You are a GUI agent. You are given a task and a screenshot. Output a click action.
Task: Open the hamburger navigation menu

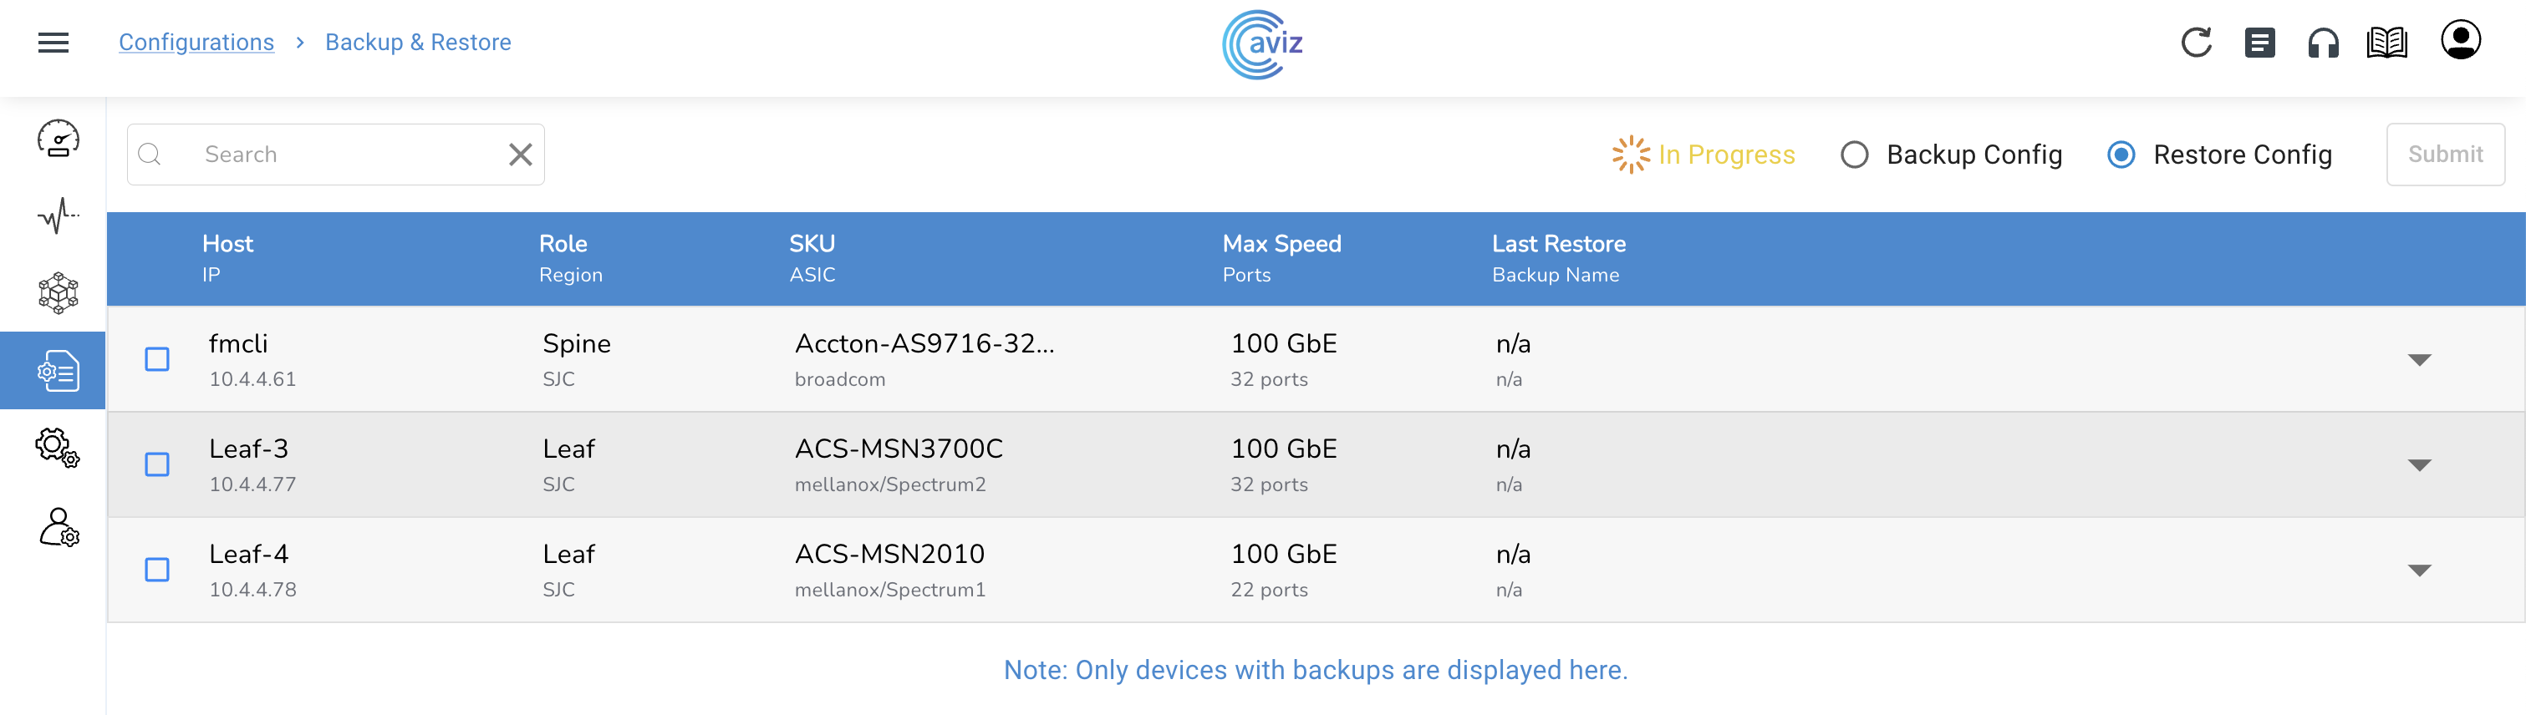tap(53, 42)
